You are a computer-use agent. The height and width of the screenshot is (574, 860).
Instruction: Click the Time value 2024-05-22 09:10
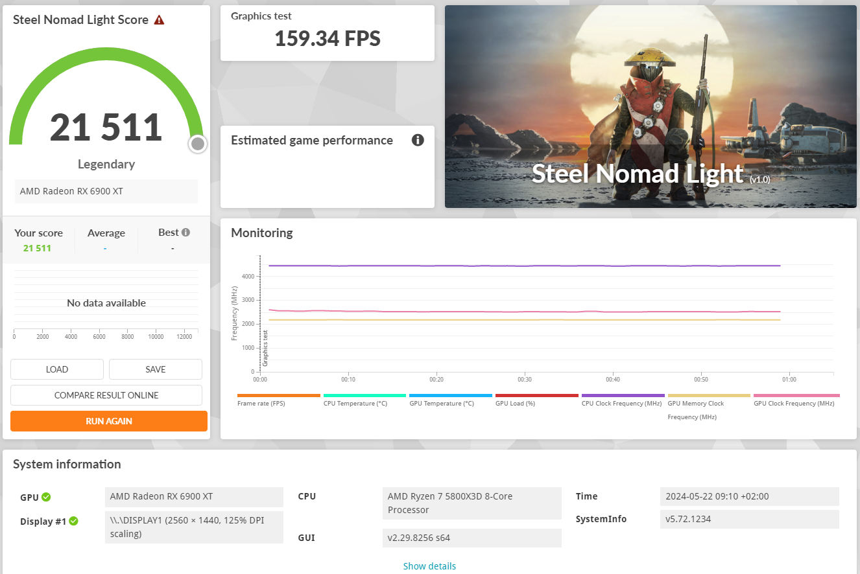click(x=750, y=496)
